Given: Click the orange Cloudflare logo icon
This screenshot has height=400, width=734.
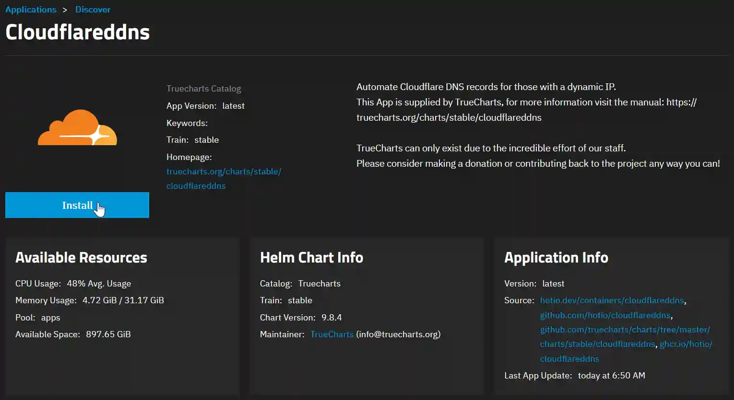Looking at the screenshot, I should point(77,127).
